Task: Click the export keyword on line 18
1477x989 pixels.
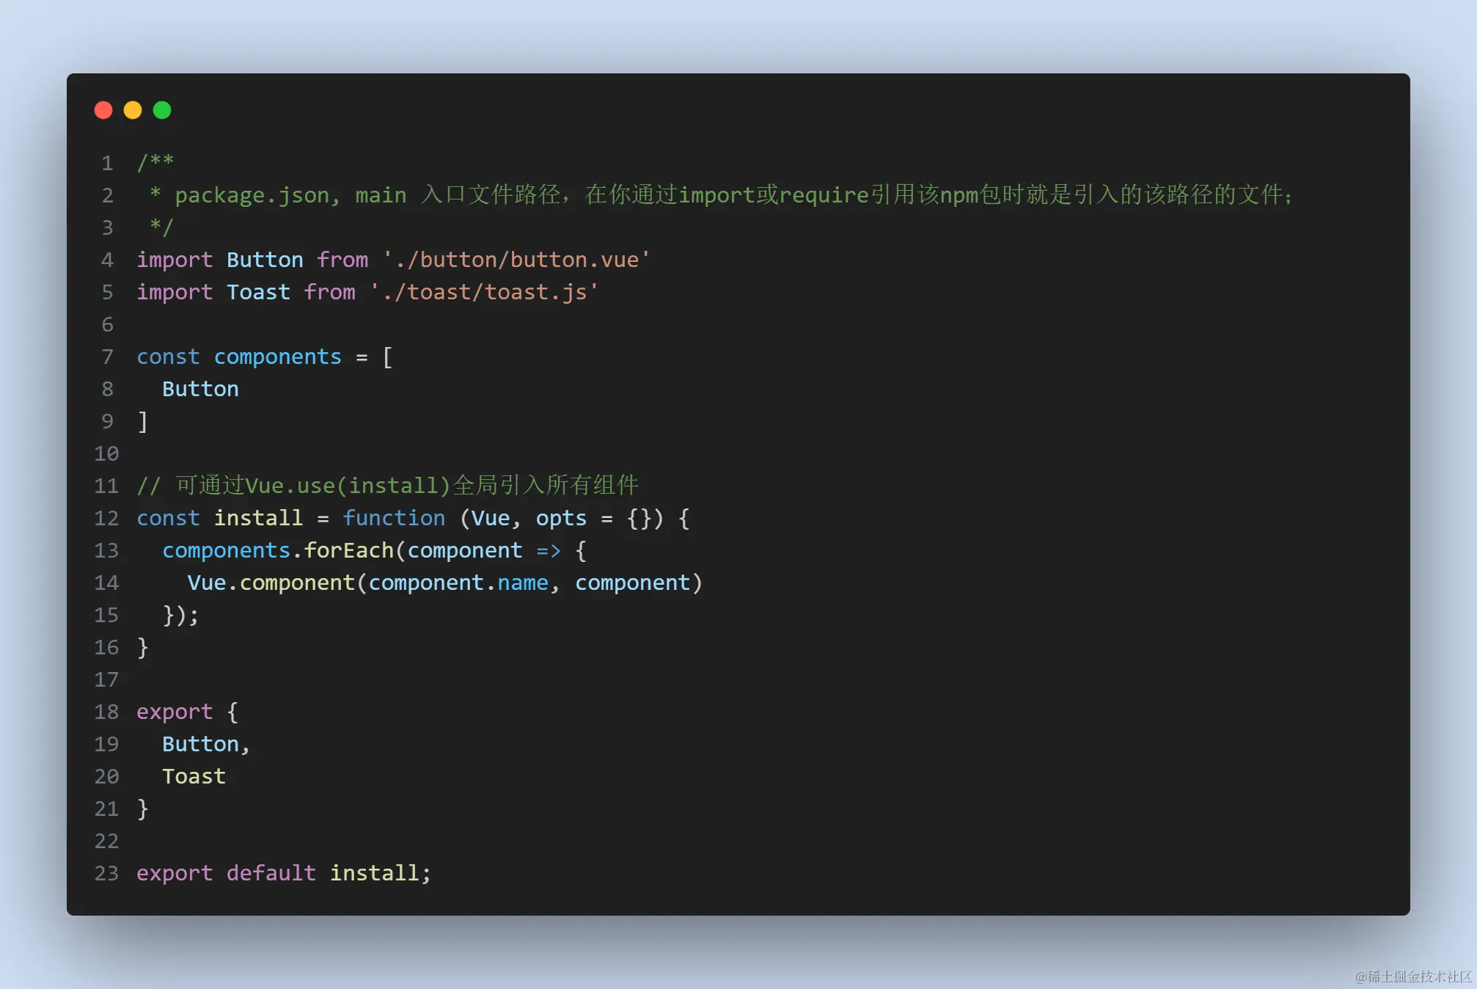Action: (175, 711)
